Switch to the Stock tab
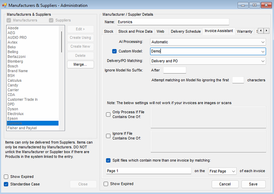274x194 pixels. pyautogui.click(x=109, y=31)
